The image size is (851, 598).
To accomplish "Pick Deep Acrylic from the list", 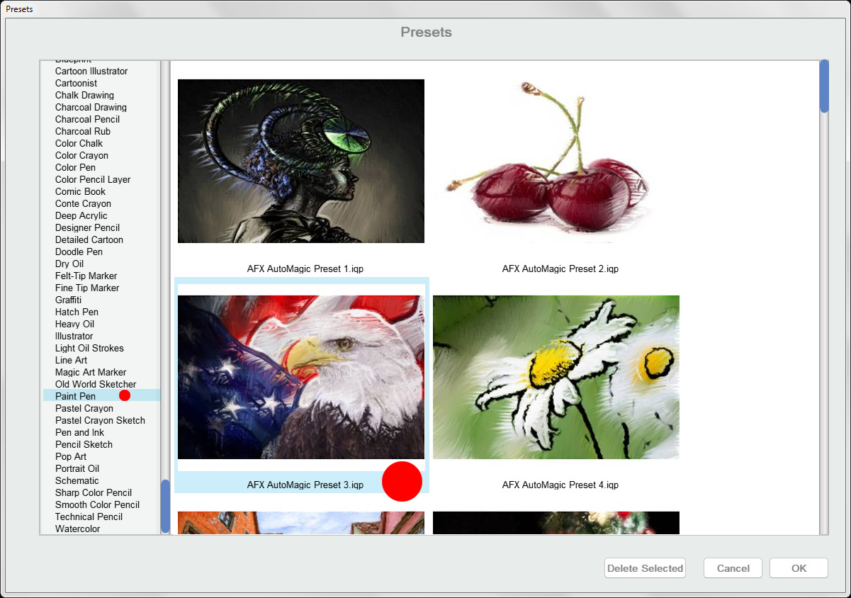I will (x=81, y=215).
